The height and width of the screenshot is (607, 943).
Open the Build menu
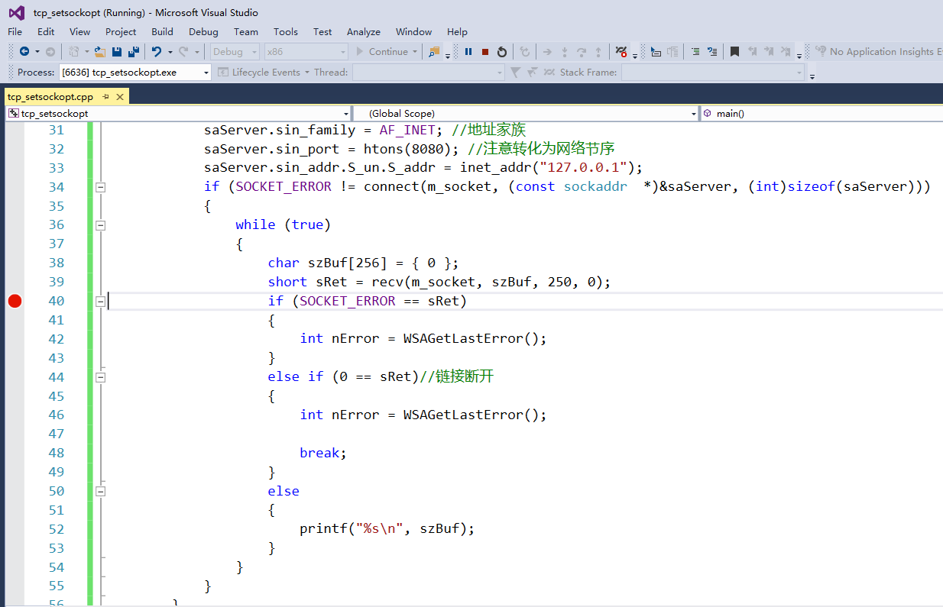(162, 31)
